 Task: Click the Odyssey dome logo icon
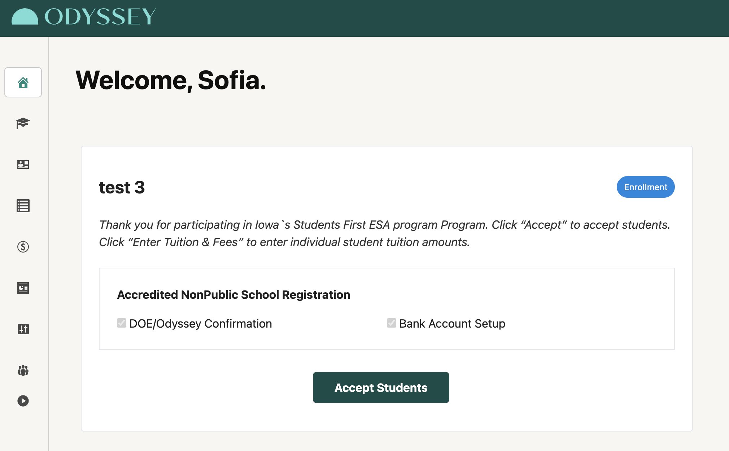tap(25, 17)
